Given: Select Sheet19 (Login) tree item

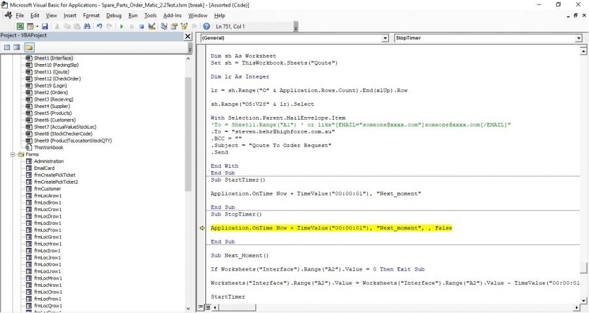Looking at the screenshot, I should click(x=50, y=86).
